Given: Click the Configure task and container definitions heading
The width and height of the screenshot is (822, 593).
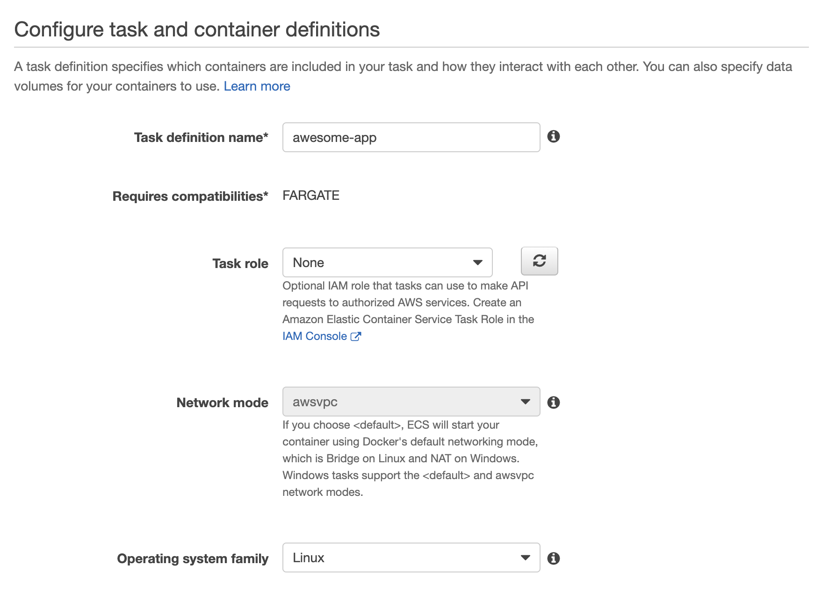Looking at the screenshot, I should pyautogui.click(x=197, y=29).
